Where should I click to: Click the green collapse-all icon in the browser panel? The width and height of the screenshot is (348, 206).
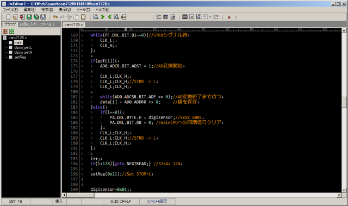12,32
